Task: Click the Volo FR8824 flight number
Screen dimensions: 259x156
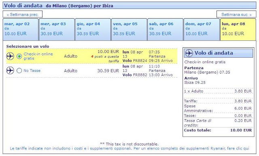Action: click(x=135, y=61)
